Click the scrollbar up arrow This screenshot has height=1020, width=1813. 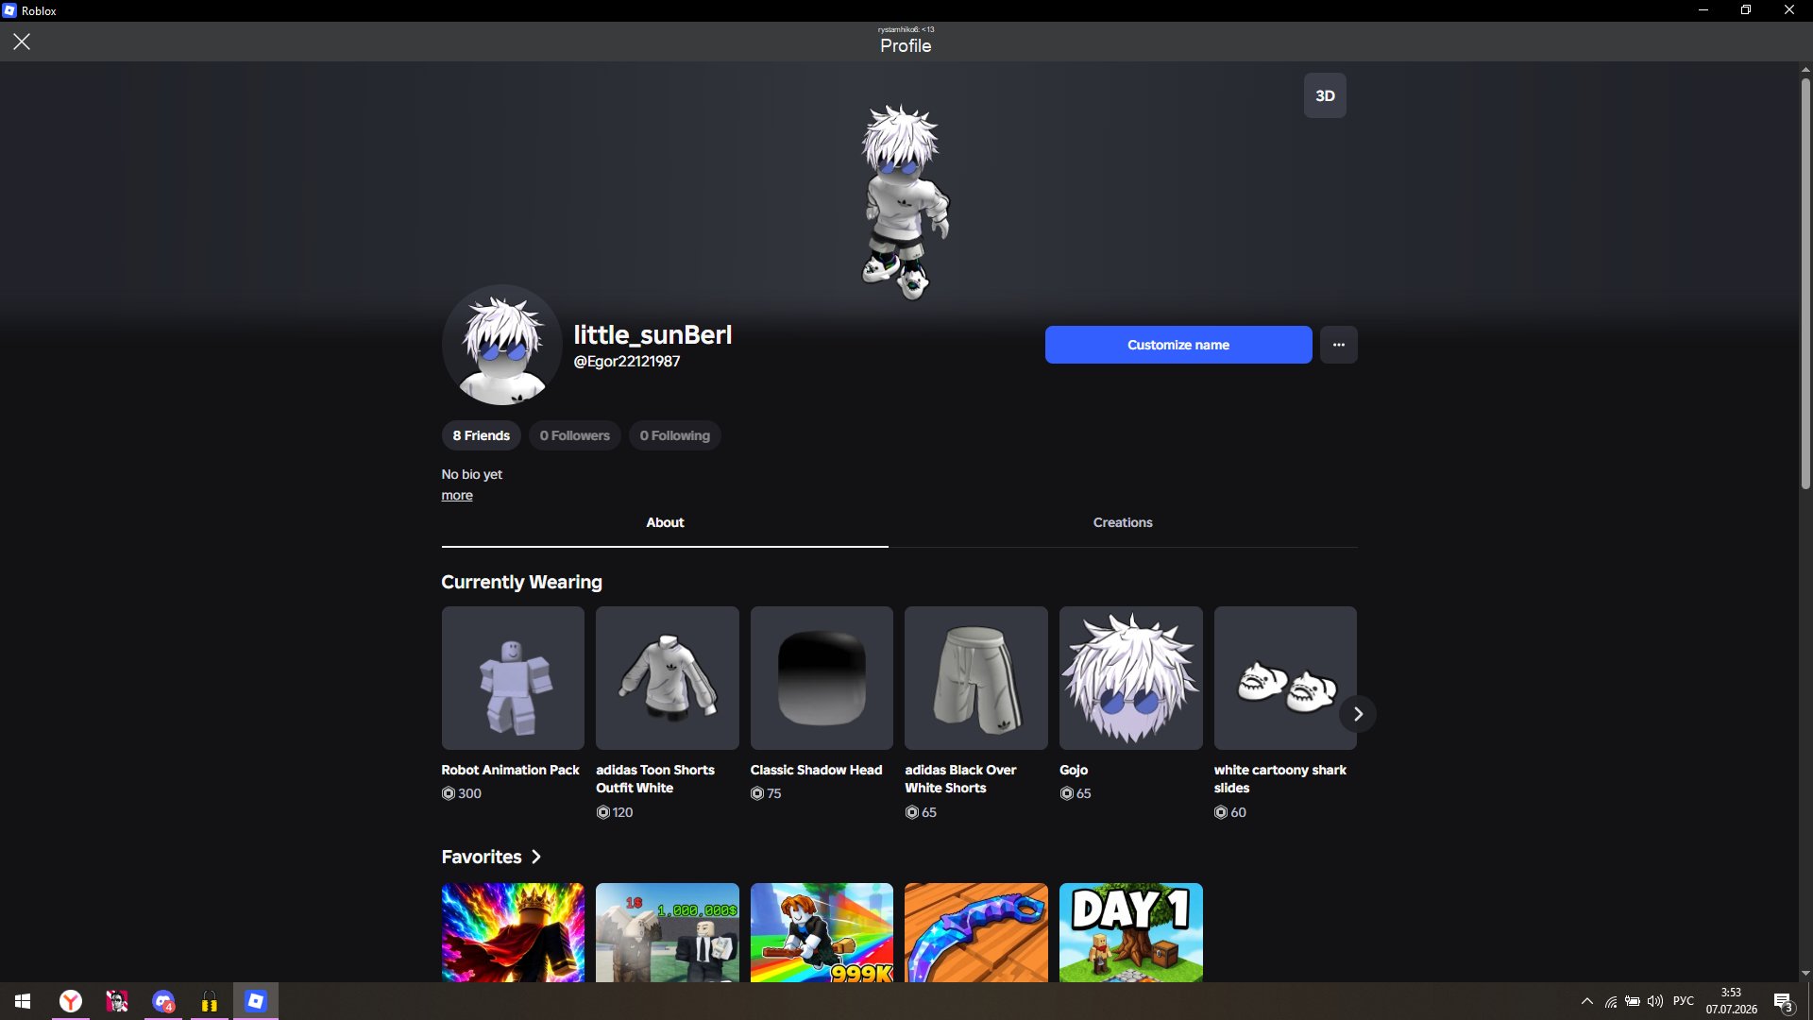(1805, 69)
